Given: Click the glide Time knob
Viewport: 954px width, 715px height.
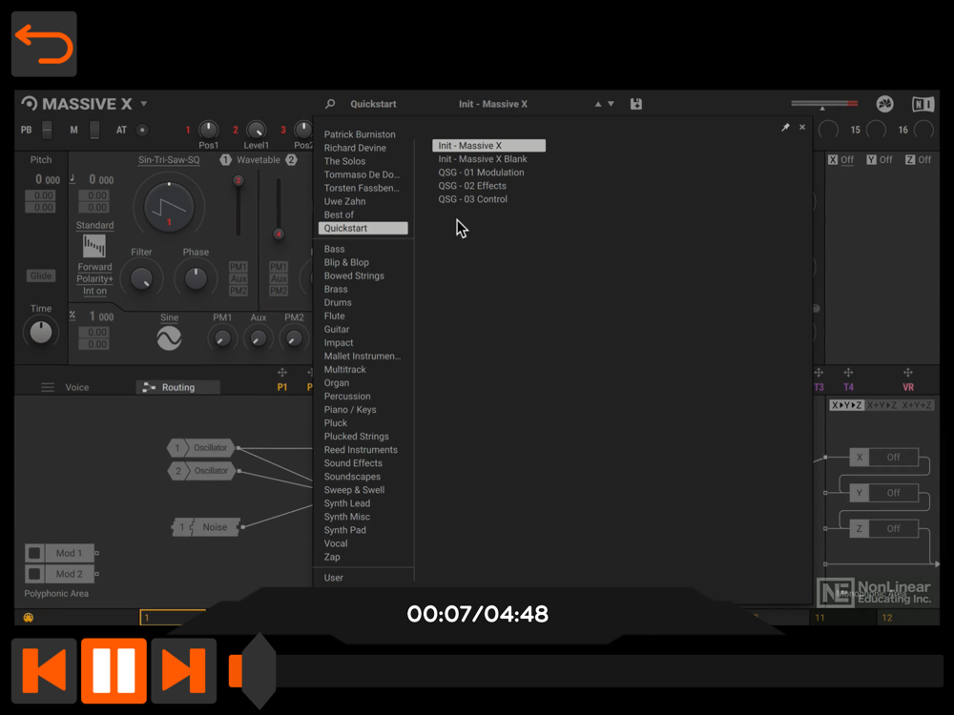Looking at the screenshot, I should tap(41, 332).
